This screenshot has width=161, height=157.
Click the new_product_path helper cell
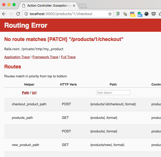pos(26,145)
